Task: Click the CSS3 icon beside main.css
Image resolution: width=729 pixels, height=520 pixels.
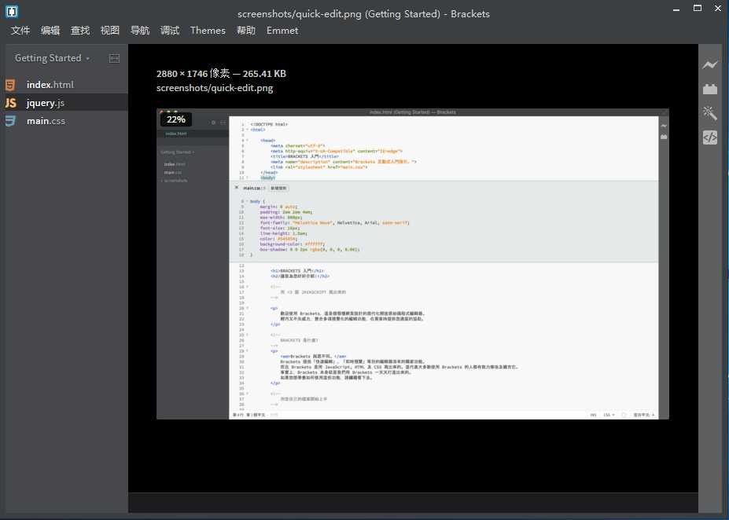Action: tap(10, 121)
